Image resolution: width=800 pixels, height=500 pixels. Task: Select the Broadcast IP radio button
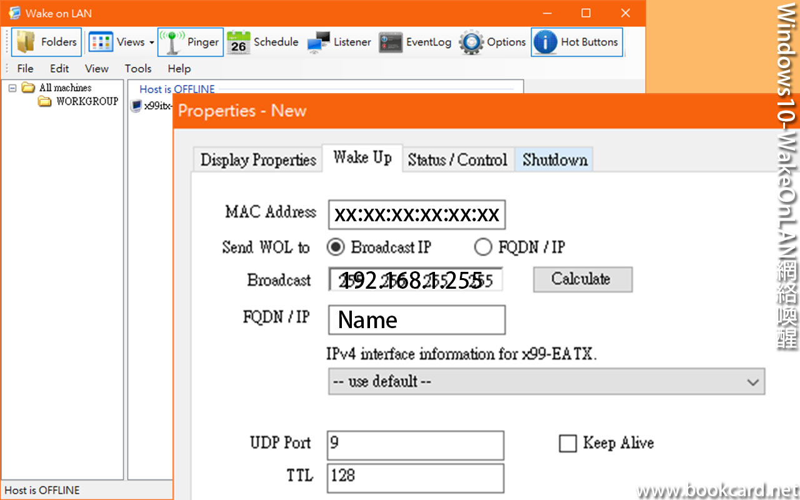pyautogui.click(x=336, y=247)
